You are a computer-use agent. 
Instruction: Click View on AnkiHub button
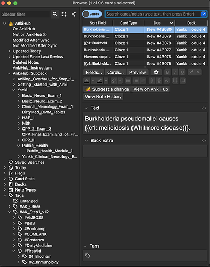[151, 89]
